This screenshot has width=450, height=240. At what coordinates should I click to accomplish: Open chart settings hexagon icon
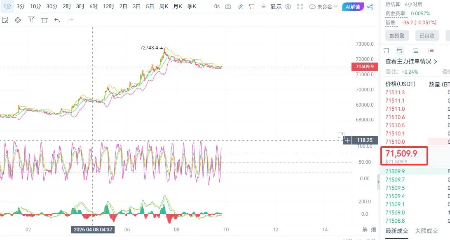pos(288,7)
